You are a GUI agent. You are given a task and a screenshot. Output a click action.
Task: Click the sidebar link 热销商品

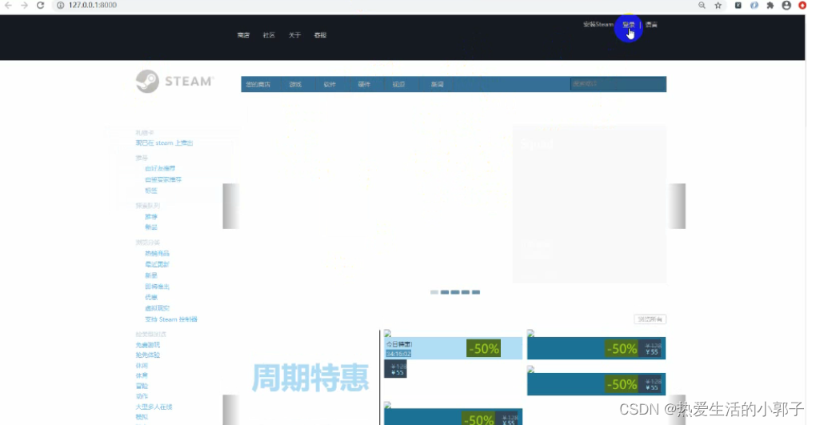click(157, 254)
